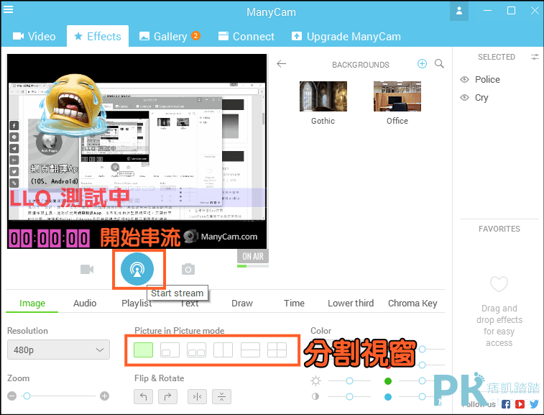Click the favorites heart icon

pos(499,284)
